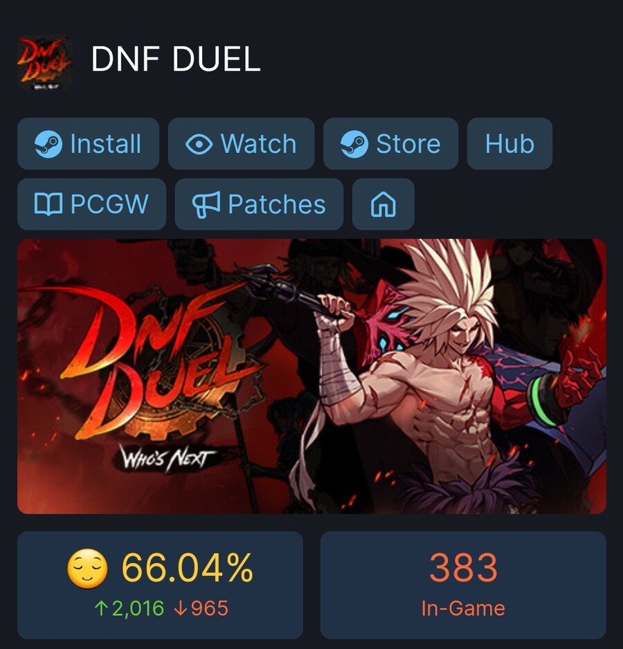623x649 pixels.
Task: Click the DNF Duel banner artwork
Action: tap(311, 376)
